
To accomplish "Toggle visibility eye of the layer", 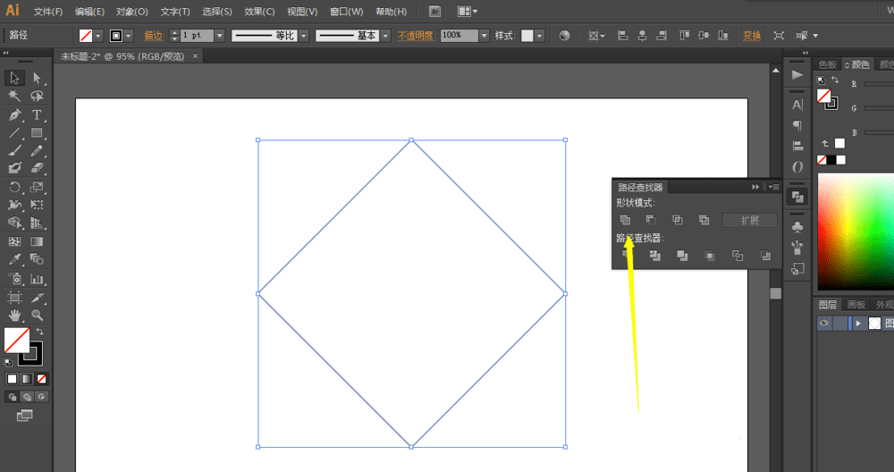I will [824, 324].
